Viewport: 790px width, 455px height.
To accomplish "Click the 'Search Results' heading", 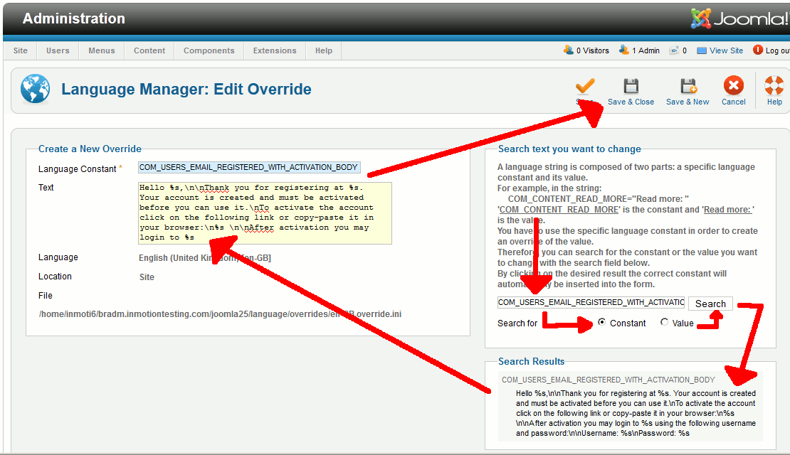I will pyautogui.click(x=531, y=361).
